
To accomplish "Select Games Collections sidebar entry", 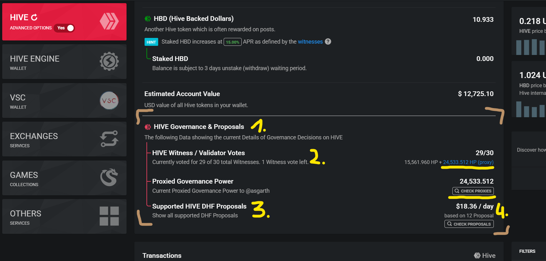I will [x=64, y=178].
